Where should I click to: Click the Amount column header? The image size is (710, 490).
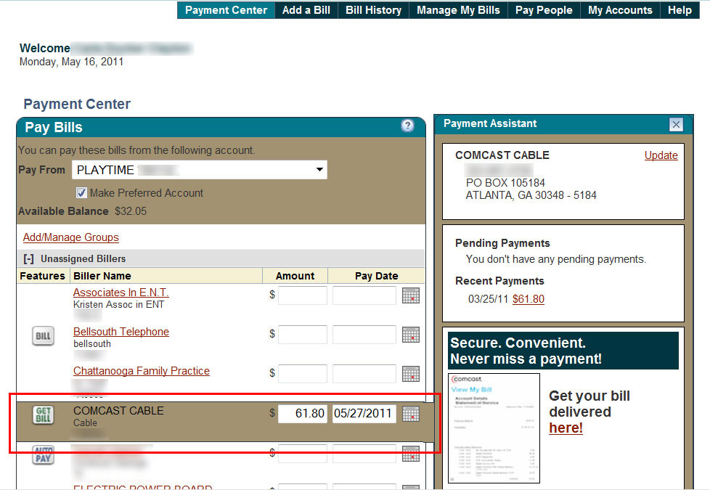click(x=295, y=276)
